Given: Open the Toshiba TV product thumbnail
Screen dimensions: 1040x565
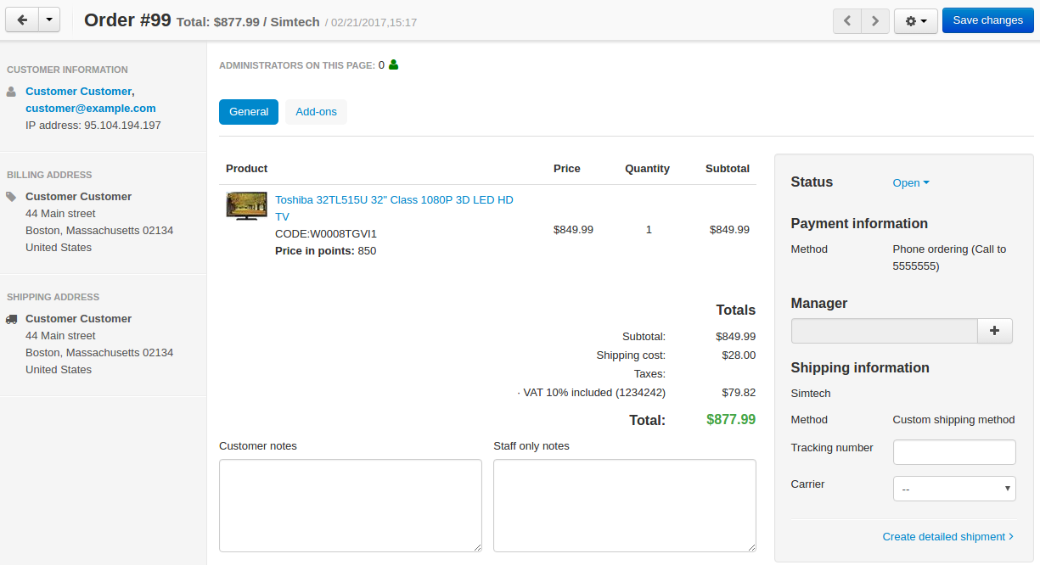Looking at the screenshot, I should pos(246,206).
